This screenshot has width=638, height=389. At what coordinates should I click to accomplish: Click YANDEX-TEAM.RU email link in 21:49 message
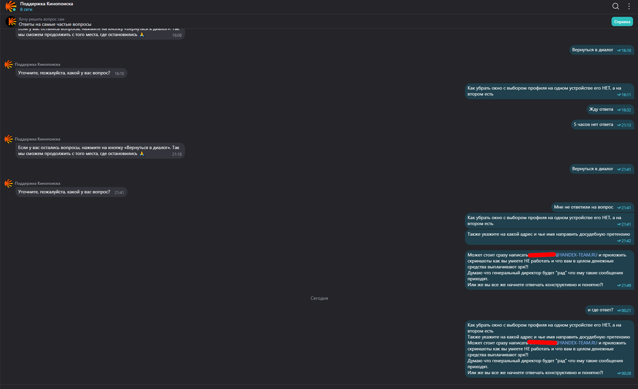coord(576,255)
